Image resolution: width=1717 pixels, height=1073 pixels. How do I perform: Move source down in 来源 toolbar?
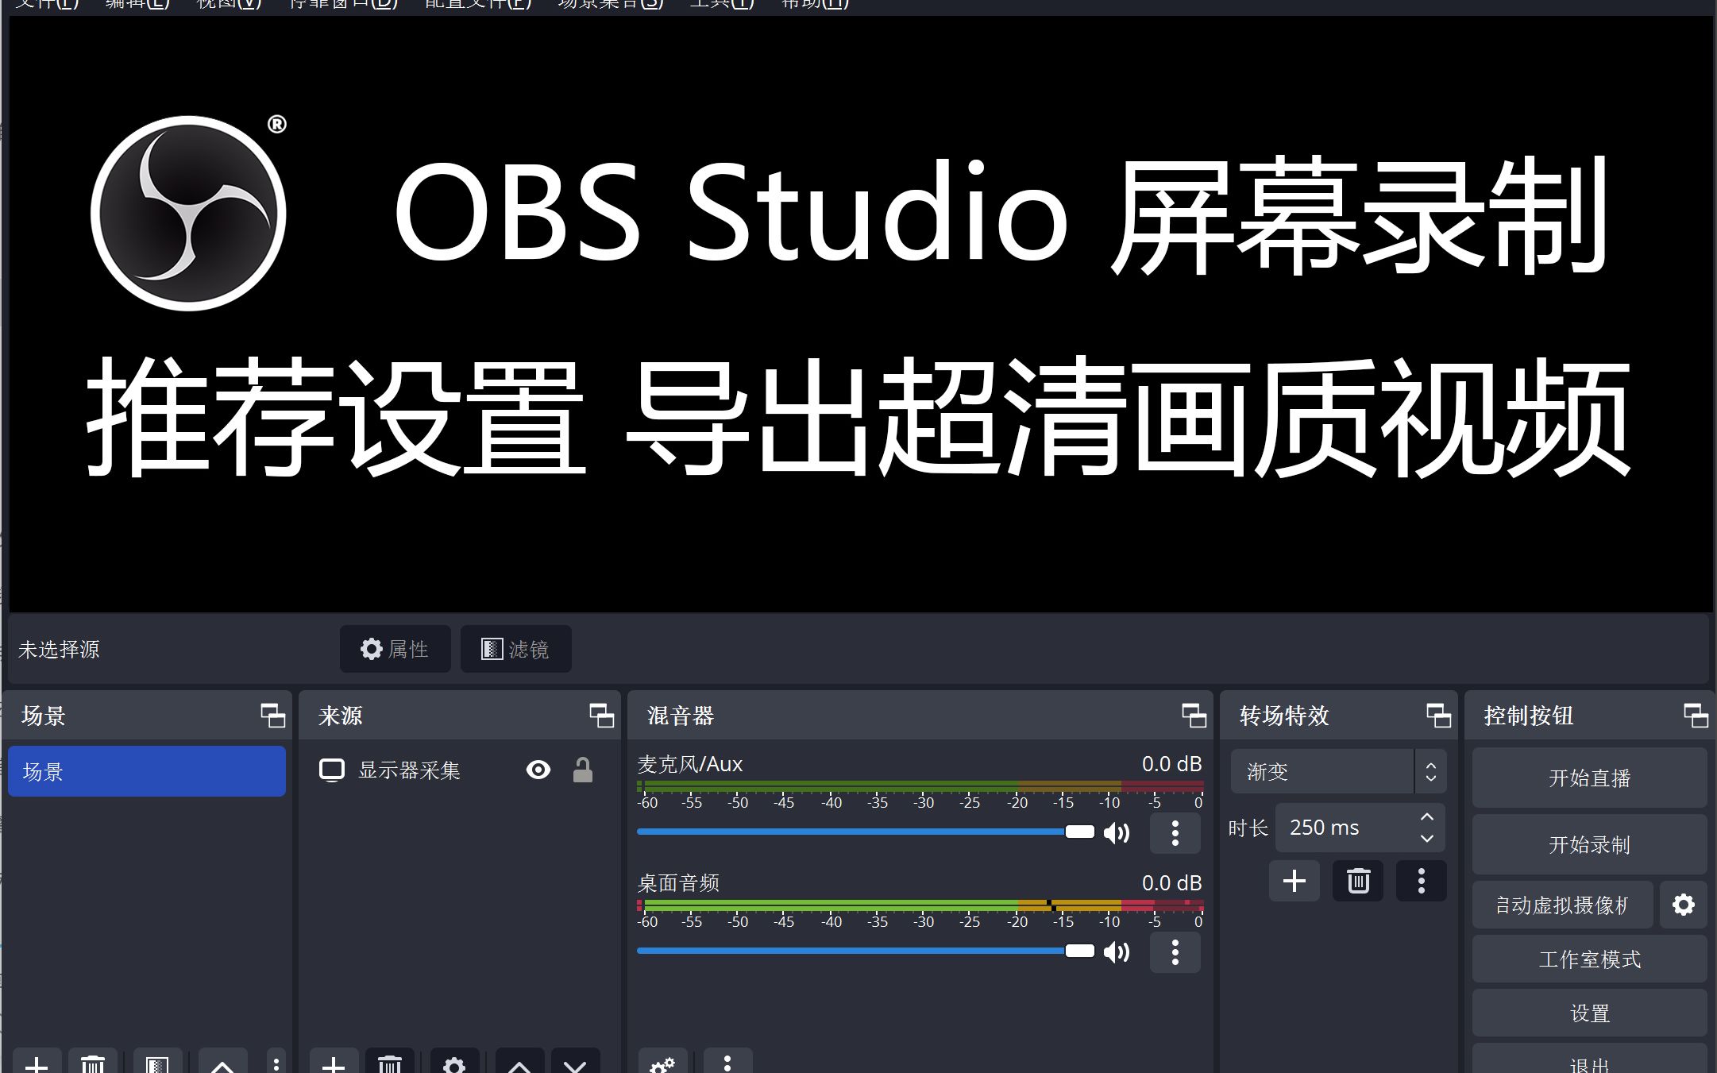(575, 1063)
